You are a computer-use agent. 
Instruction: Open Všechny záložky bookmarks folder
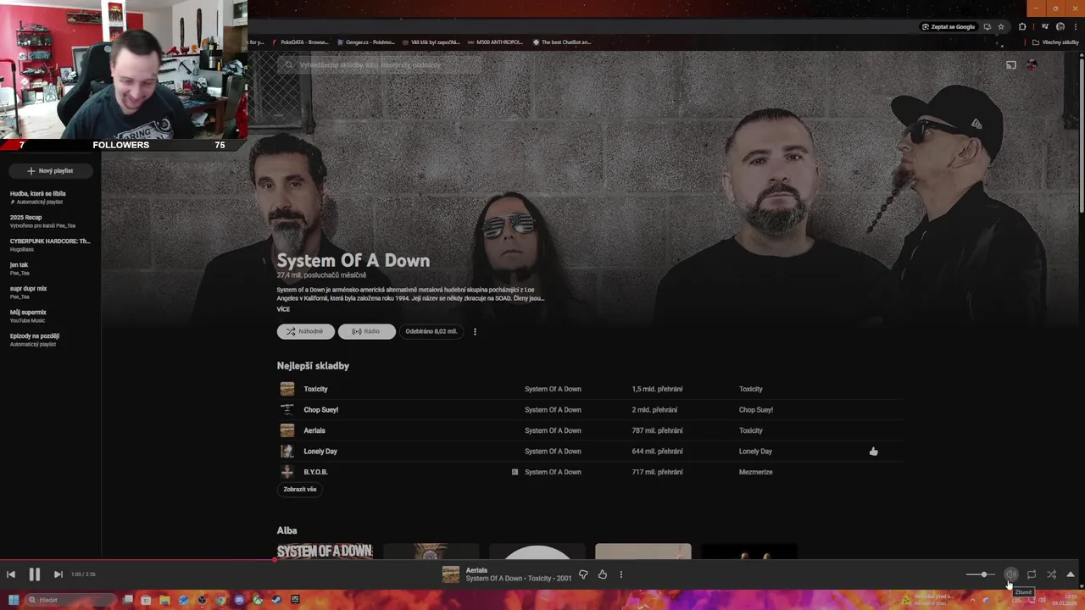pos(1054,42)
